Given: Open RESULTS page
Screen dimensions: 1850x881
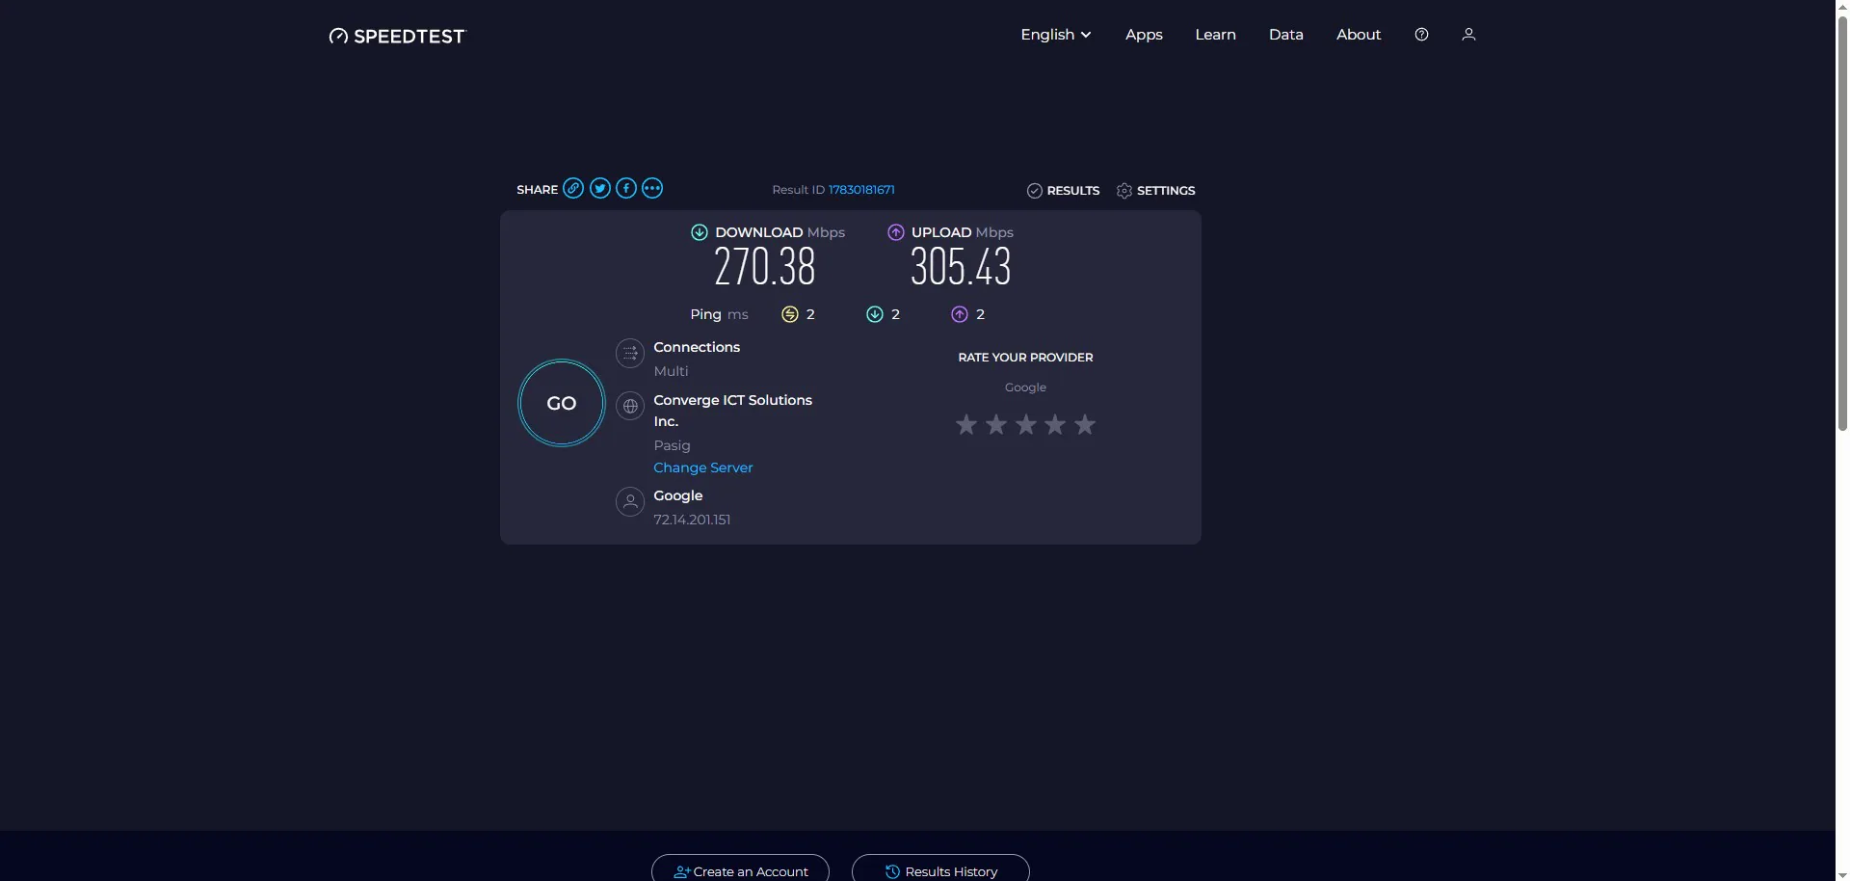Looking at the screenshot, I should pos(1063,191).
